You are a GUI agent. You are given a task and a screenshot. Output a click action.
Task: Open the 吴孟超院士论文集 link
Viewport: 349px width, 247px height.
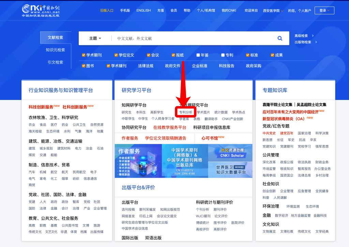coord(312,105)
